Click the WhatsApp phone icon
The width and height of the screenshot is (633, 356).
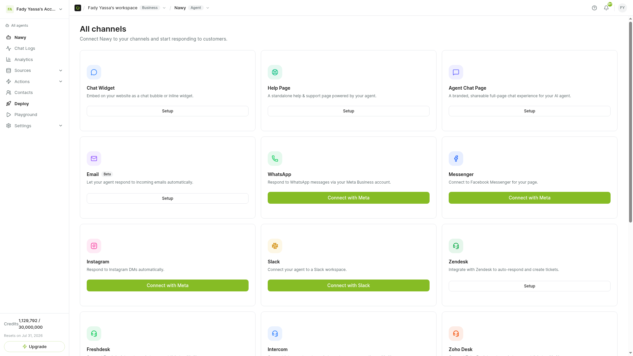pos(275,159)
